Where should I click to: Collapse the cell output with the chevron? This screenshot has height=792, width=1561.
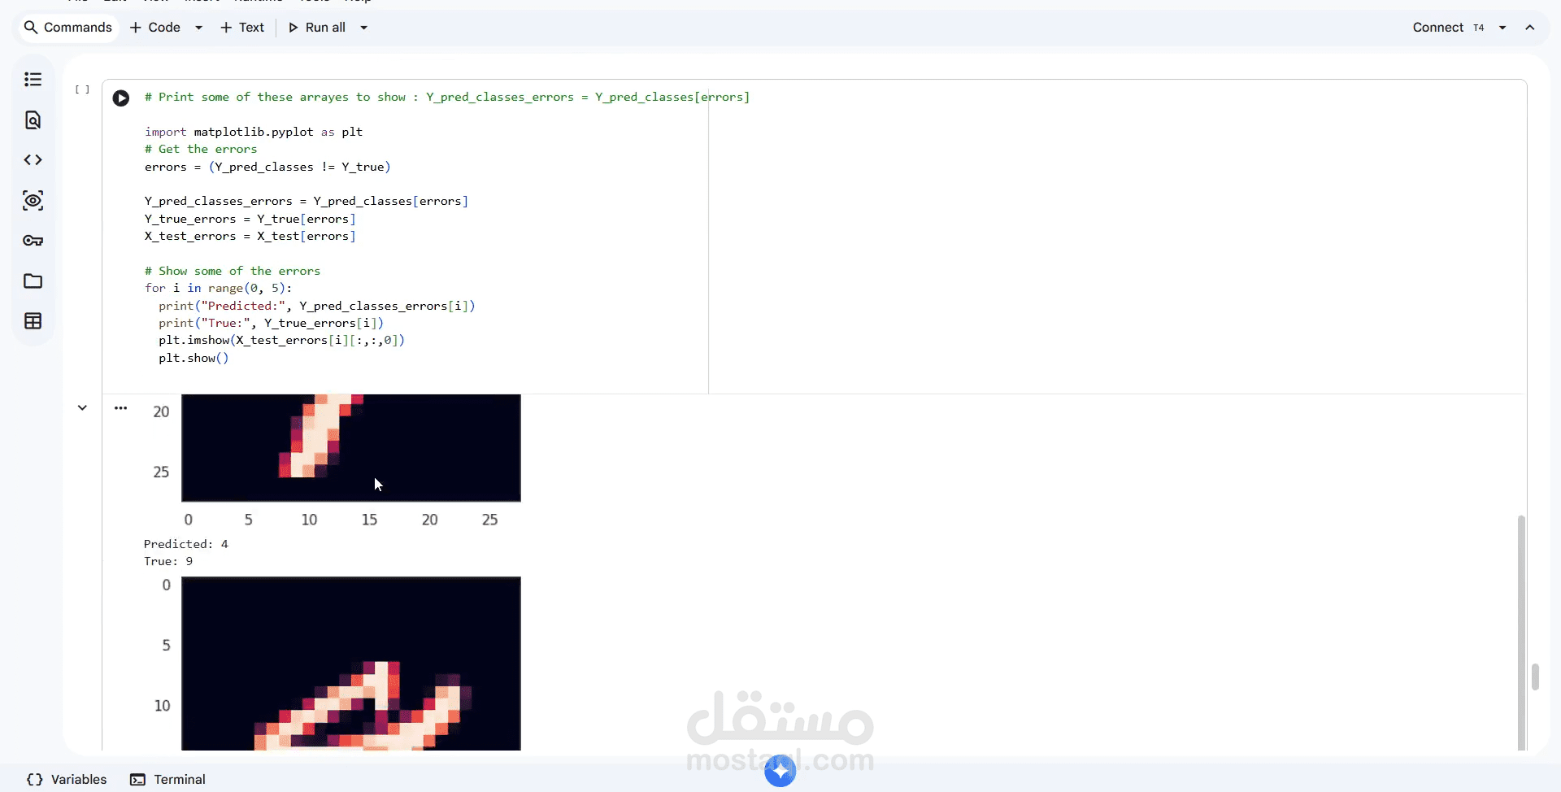tap(82, 408)
